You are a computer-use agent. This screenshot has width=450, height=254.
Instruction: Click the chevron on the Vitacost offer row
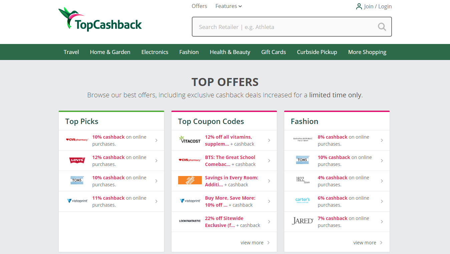tap(269, 140)
